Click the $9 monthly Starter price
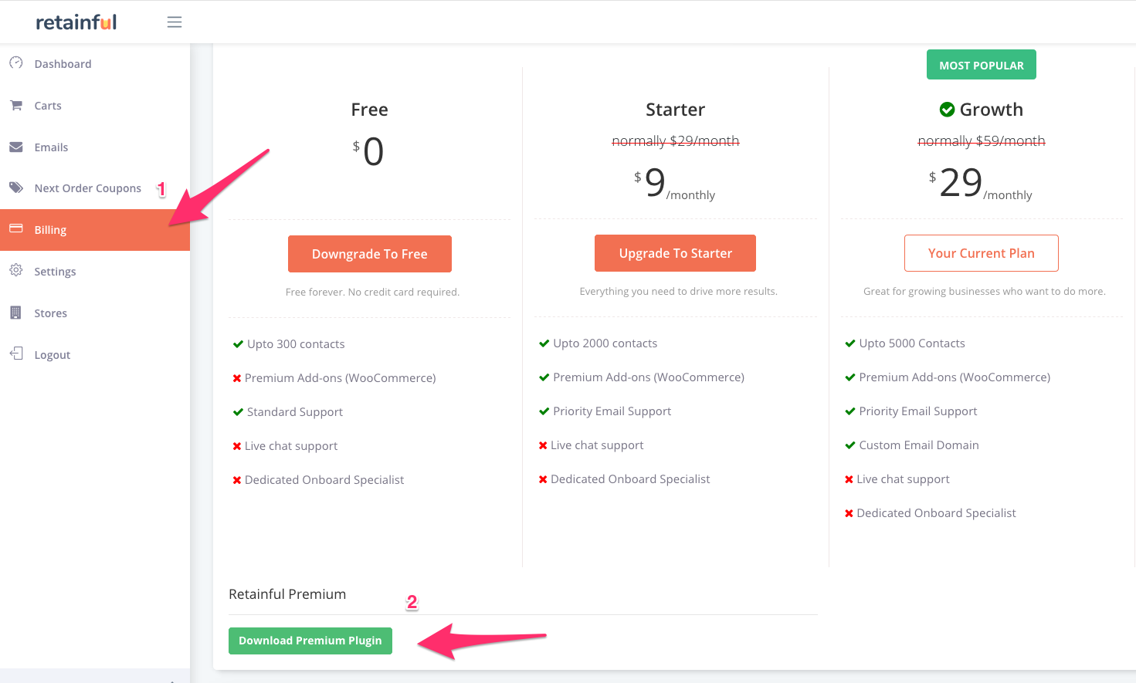This screenshot has width=1136, height=683. [674, 184]
